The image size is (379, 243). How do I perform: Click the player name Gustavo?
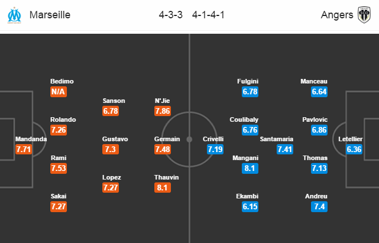[x=115, y=139]
